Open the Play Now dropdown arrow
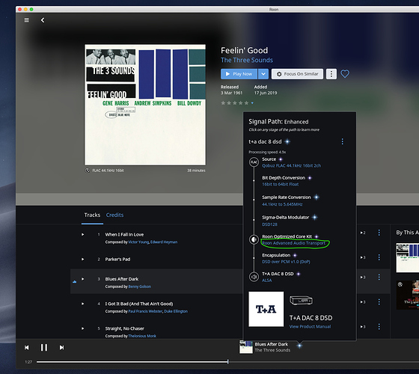This screenshot has height=374, width=419. 263,74
